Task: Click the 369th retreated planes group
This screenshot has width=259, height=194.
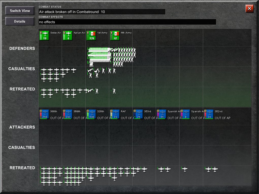Action: point(76,176)
